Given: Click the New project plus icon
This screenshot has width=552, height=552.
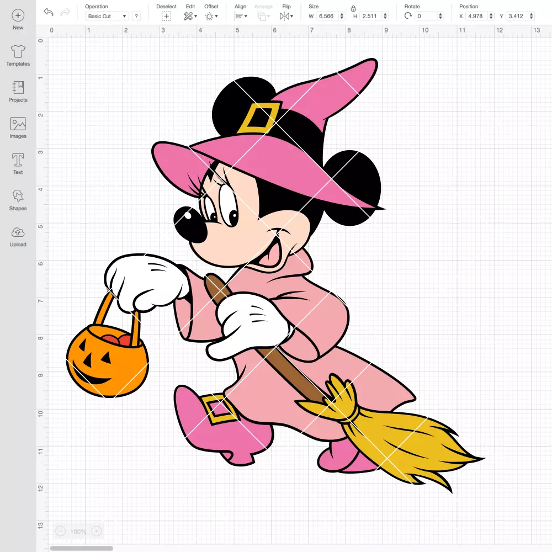Looking at the screenshot, I should pos(18,15).
